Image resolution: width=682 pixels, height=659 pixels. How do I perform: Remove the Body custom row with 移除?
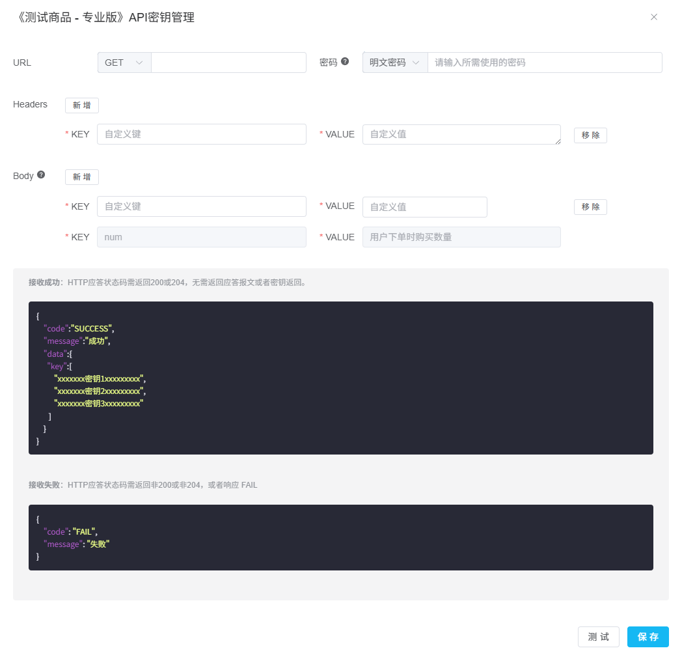(590, 206)
